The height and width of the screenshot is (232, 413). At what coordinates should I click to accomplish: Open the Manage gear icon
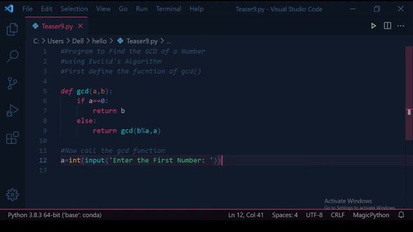click(x=12, y=195)
